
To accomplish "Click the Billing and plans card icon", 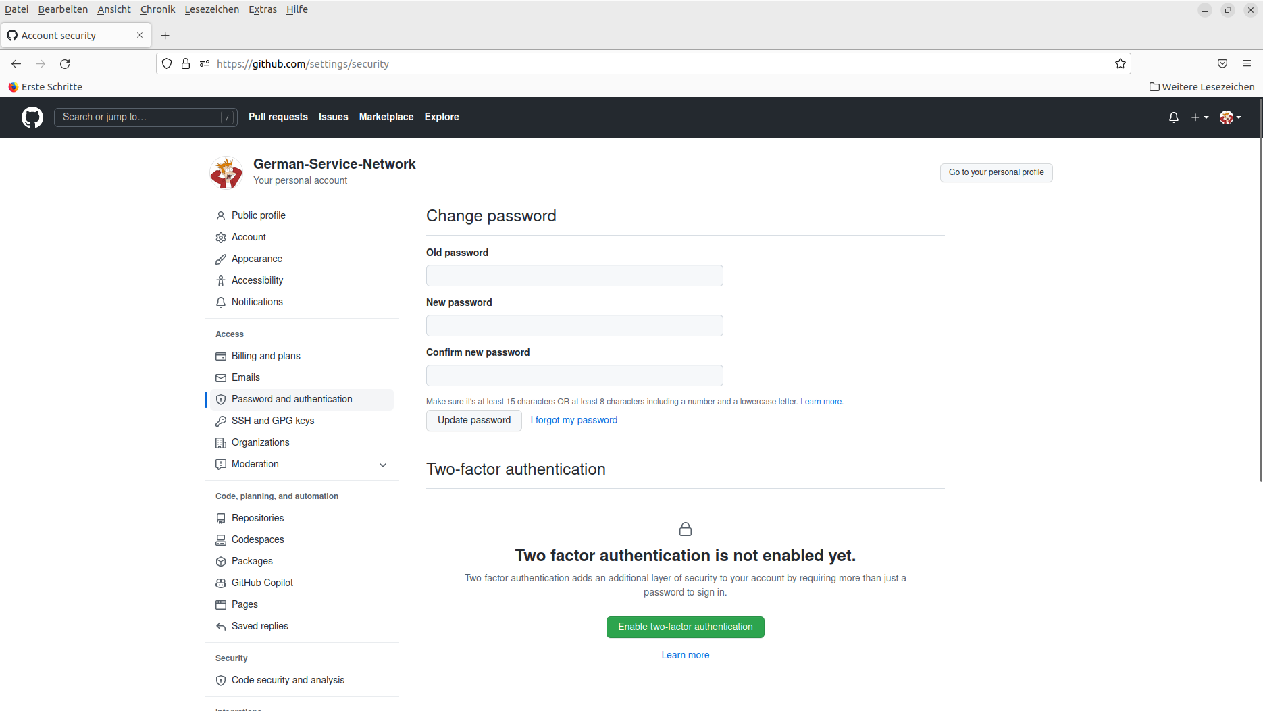I will 221,357.
